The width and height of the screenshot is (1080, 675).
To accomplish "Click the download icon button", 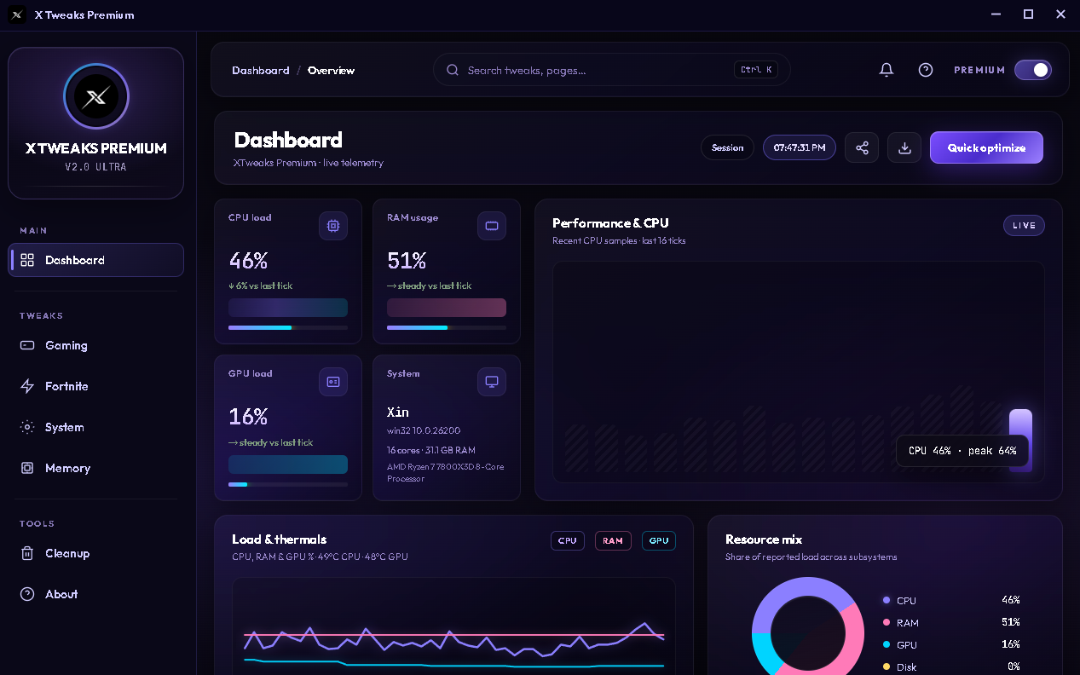I will point(904,147).
